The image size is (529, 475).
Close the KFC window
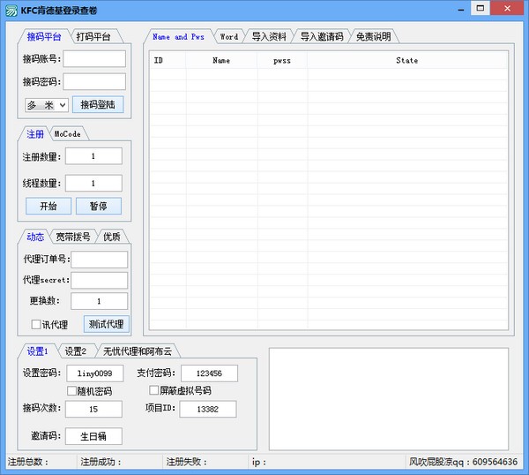507,8
